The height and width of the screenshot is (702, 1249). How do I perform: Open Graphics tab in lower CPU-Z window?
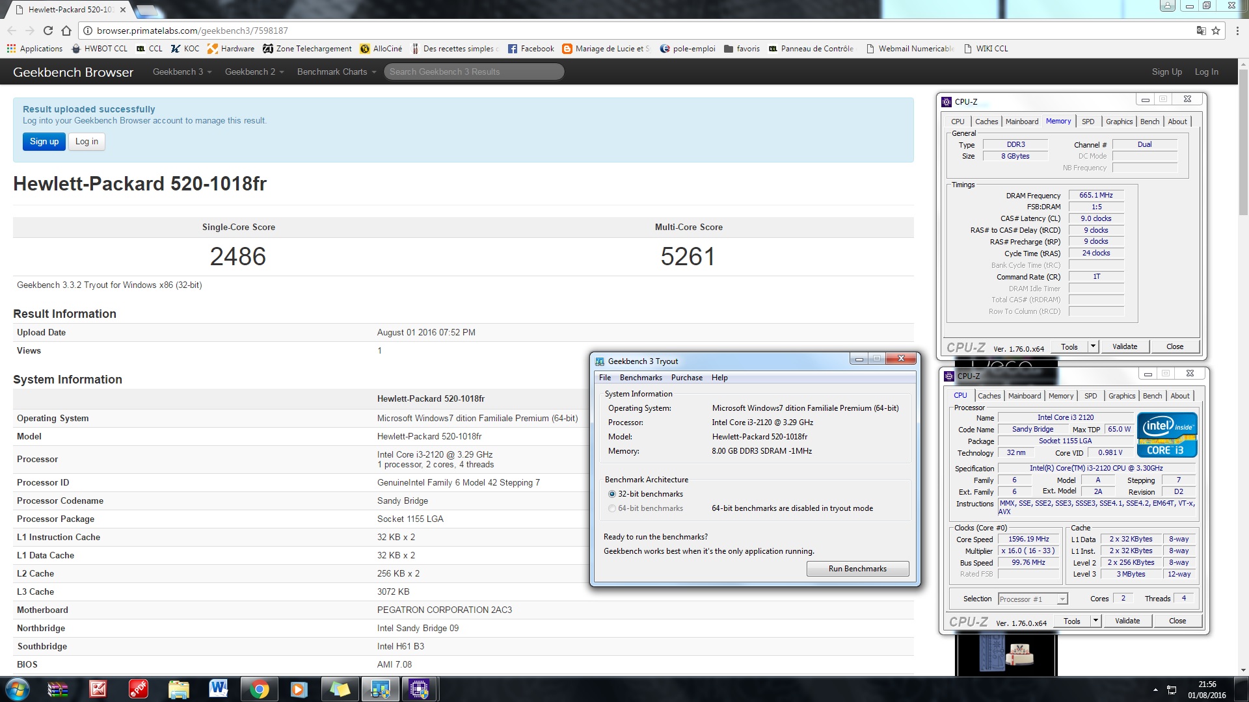pyautogui.click(x=1121, y=396)
